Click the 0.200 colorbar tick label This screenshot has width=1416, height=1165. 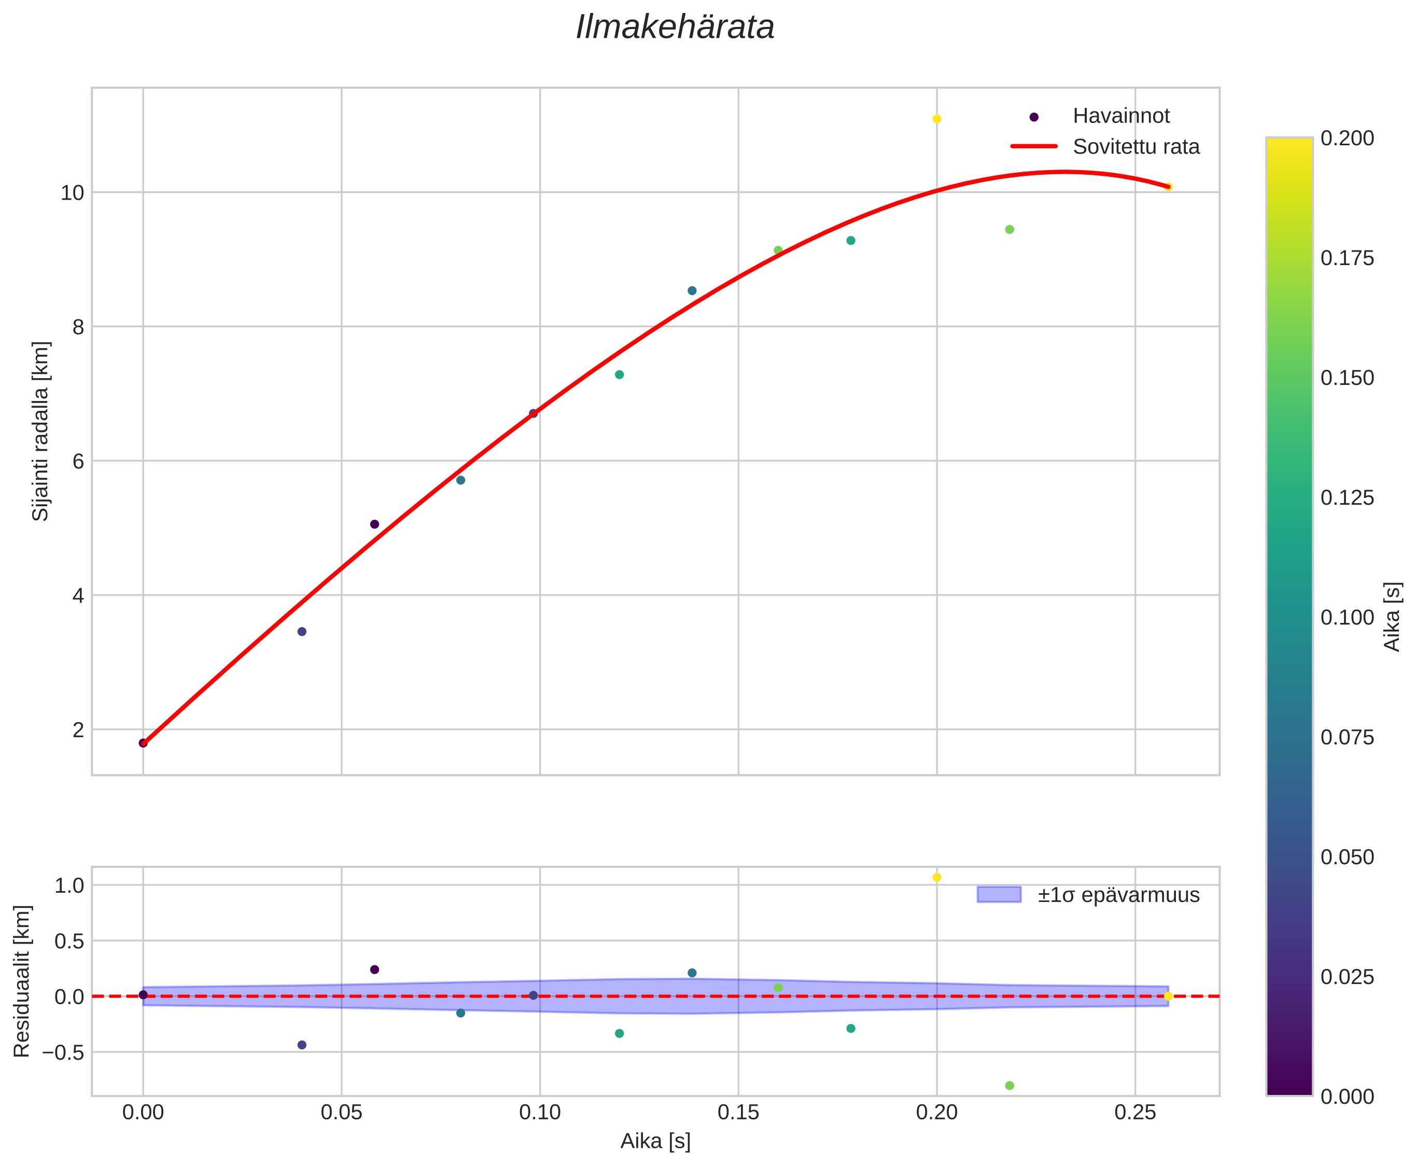click(x=1347, y=138)
